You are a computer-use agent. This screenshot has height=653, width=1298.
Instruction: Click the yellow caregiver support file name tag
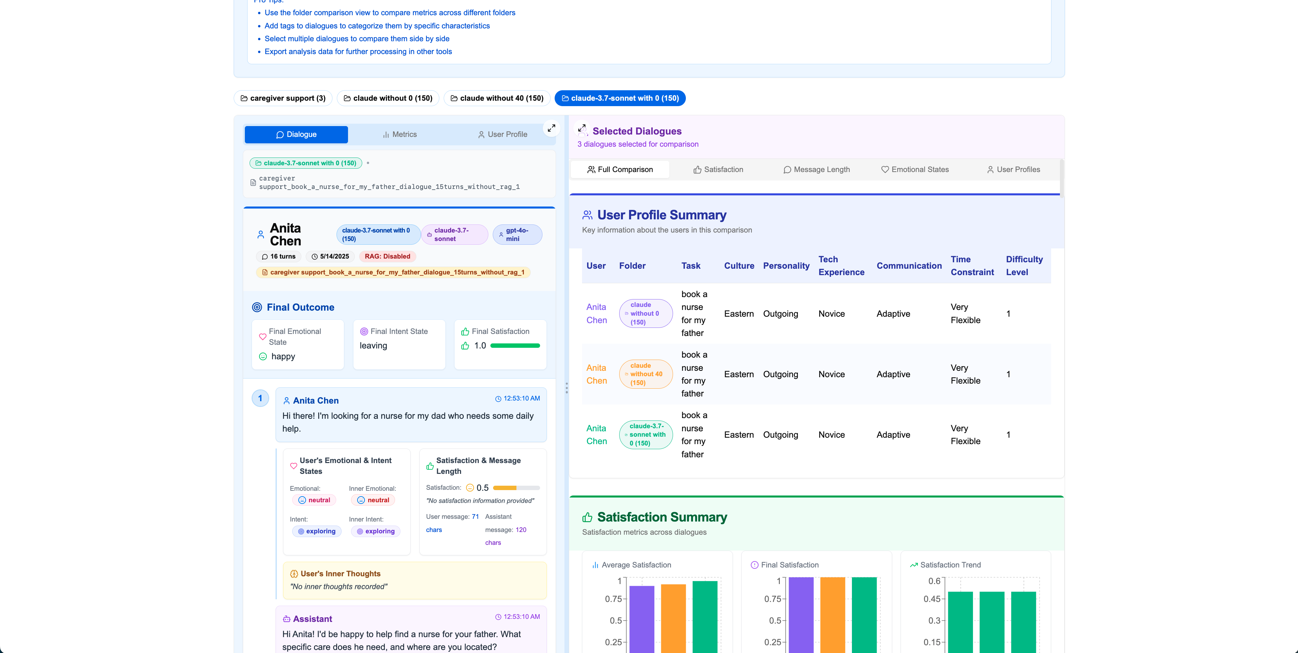393,272
